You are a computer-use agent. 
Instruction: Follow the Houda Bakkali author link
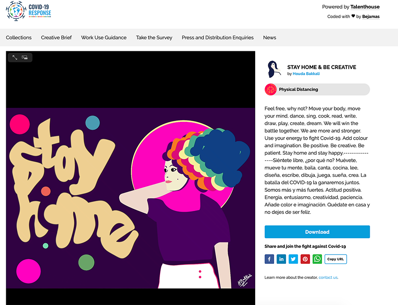click(x=306, y=73)
